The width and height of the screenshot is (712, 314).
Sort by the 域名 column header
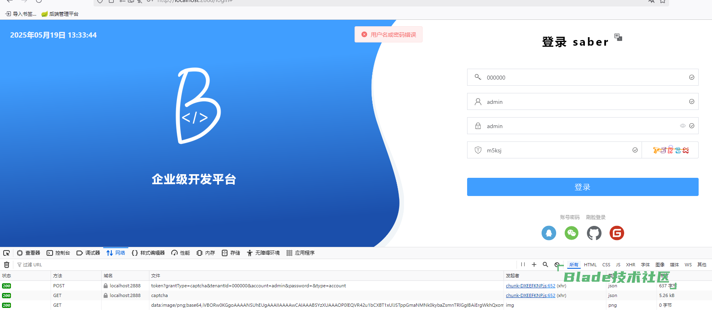pos(125,276)
